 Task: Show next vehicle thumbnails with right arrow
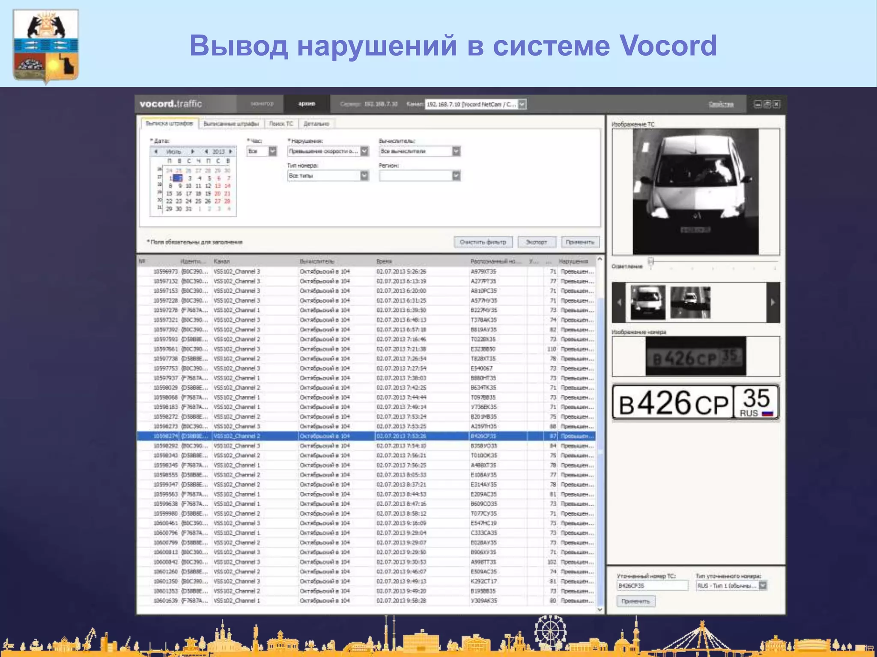773,302
